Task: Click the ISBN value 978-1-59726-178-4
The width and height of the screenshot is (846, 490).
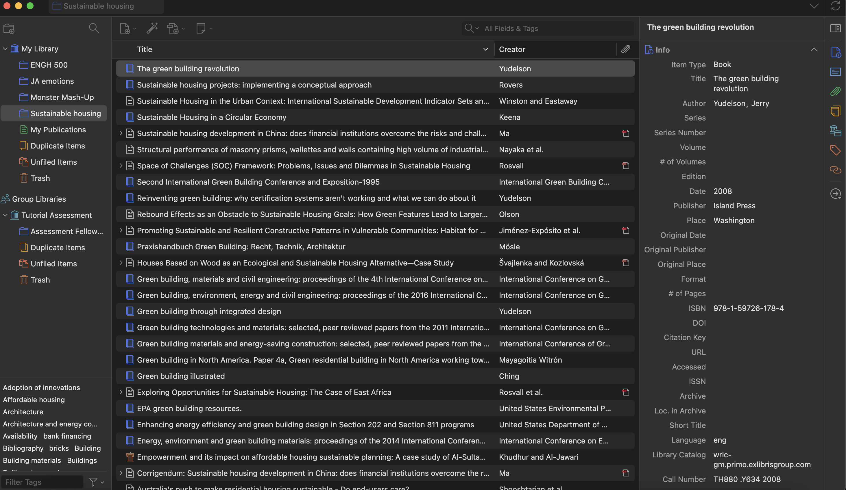Action: click(x=748, y=308)
